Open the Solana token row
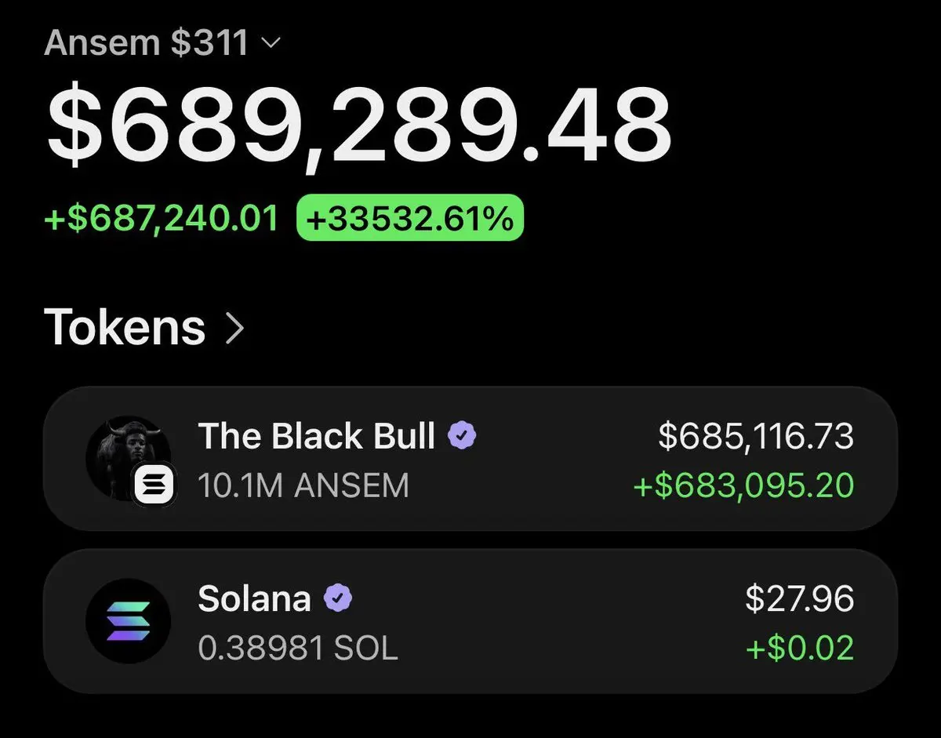 (470, 621)
